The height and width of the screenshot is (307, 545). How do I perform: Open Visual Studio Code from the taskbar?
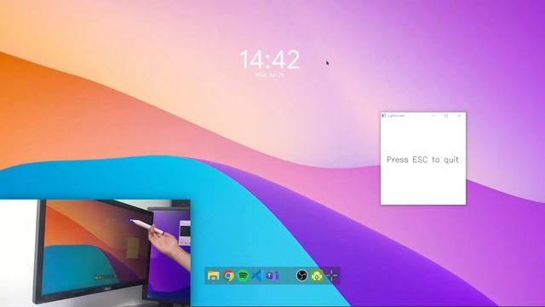[256, 275]
